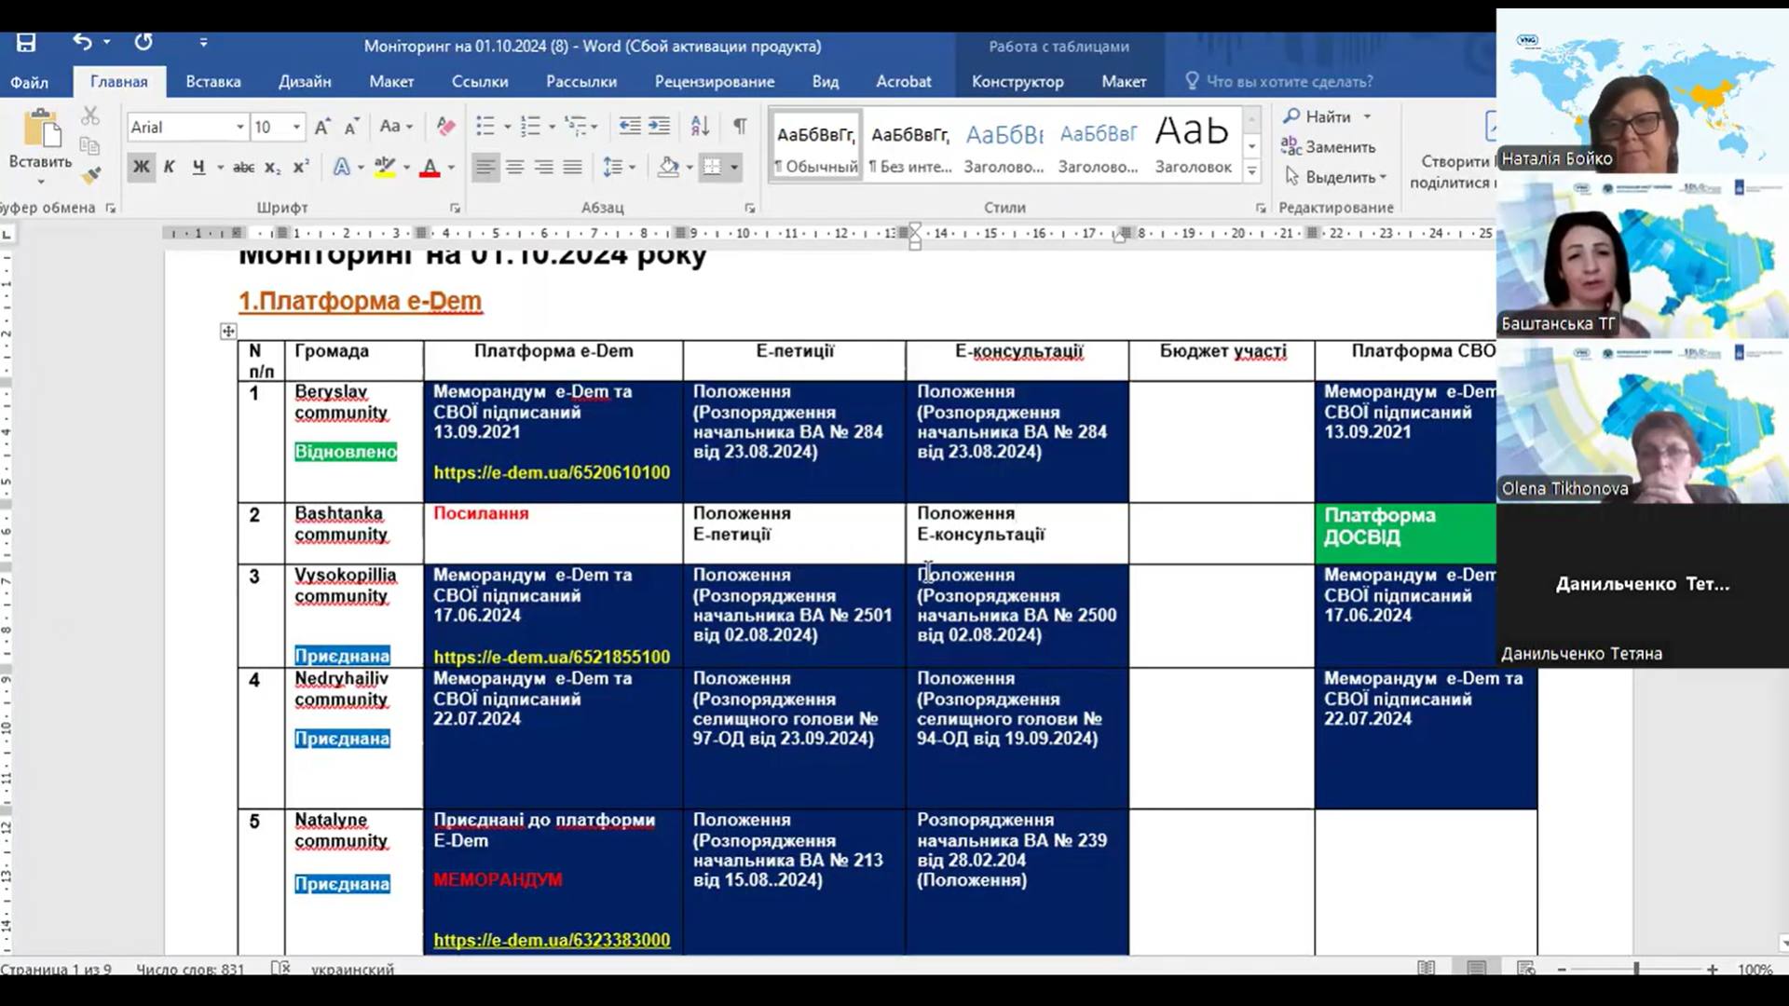Switch to the Рецензирование tab
This screenshot has width=1789, height=1006.
coord(714,82)
